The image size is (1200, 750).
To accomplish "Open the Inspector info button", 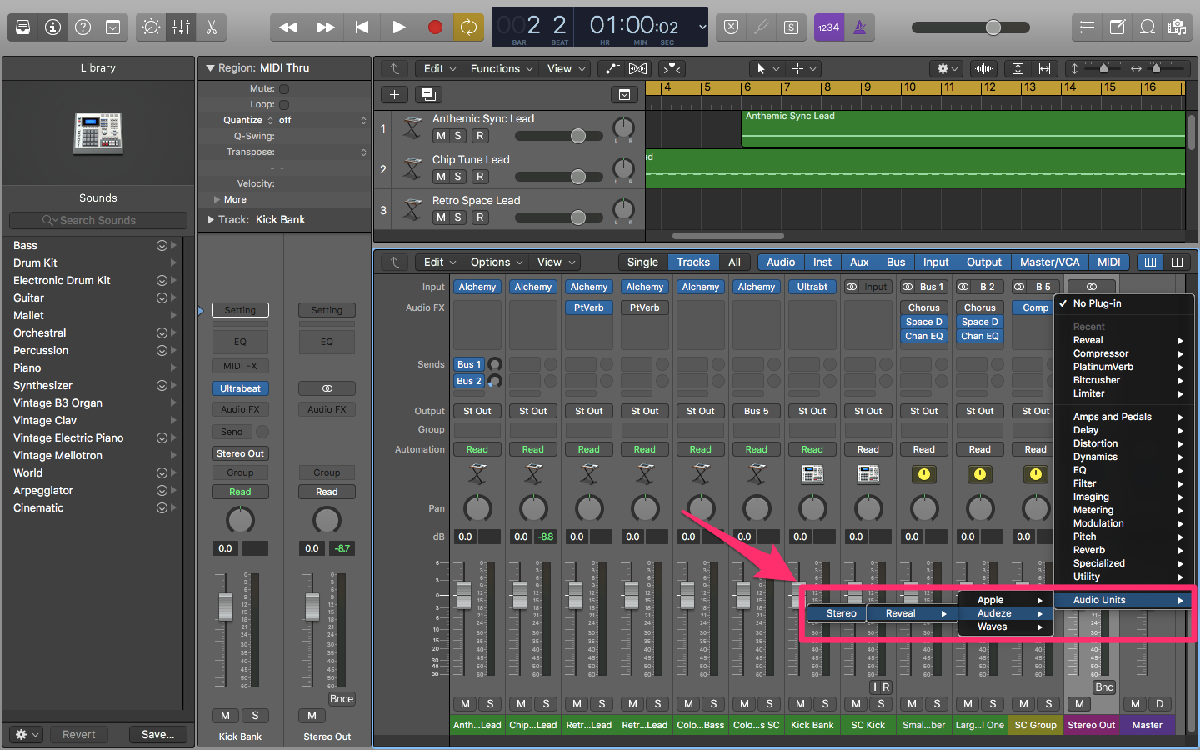I will click(52, 27).
